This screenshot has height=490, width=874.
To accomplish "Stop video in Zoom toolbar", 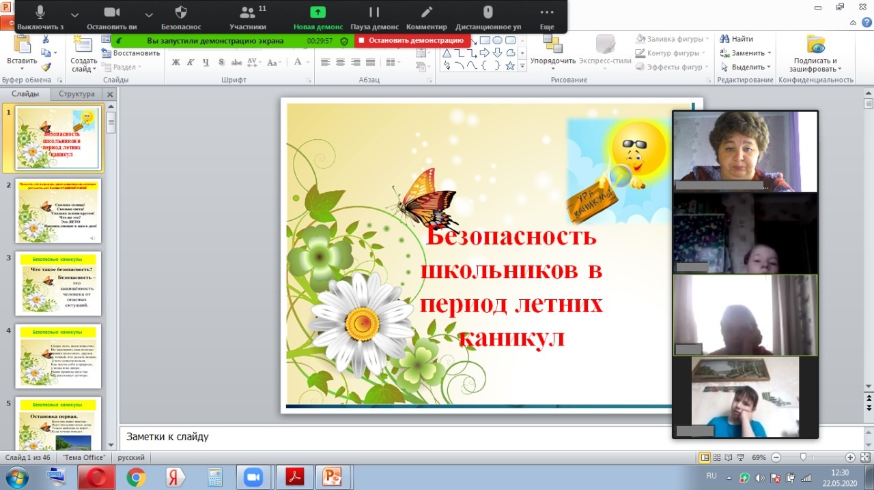I will coord(113,16).
